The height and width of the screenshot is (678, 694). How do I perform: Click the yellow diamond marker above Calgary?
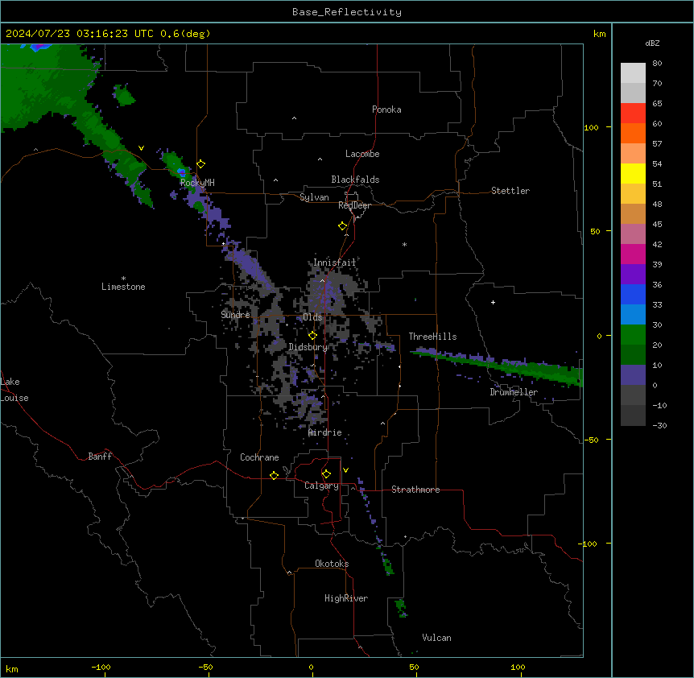(x=326, y=474)
